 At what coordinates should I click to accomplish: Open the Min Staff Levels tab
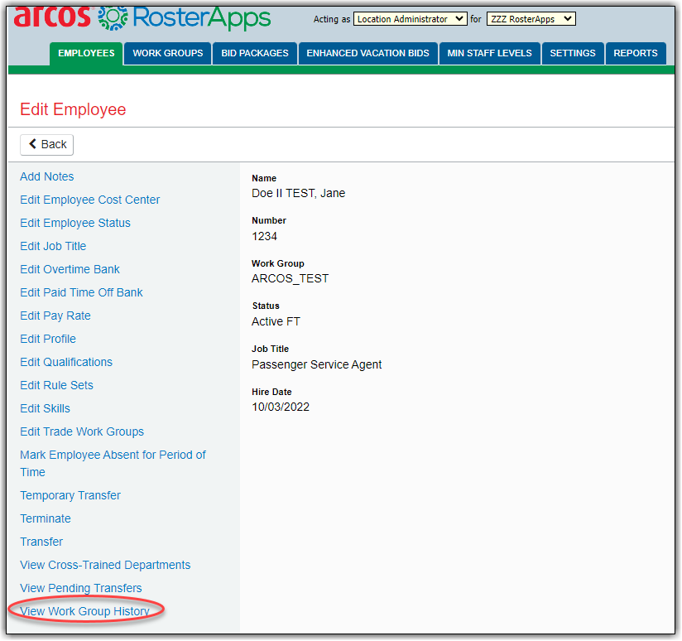489,53
